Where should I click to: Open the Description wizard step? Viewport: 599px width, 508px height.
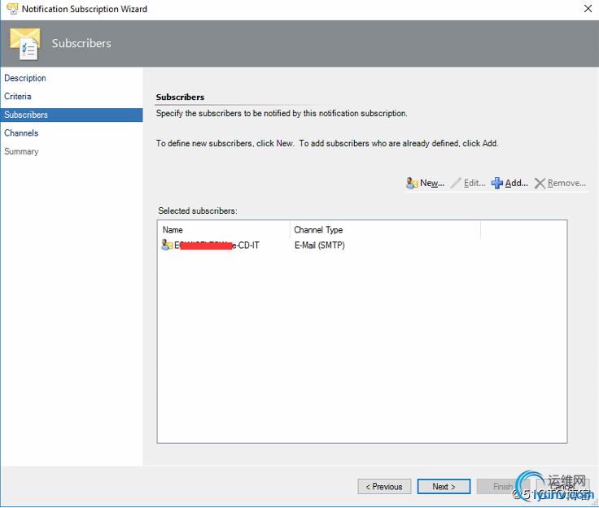point(25,78)
